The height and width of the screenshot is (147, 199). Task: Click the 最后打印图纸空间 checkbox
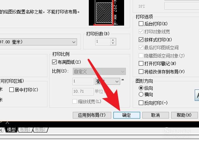(x=141, y=48)
